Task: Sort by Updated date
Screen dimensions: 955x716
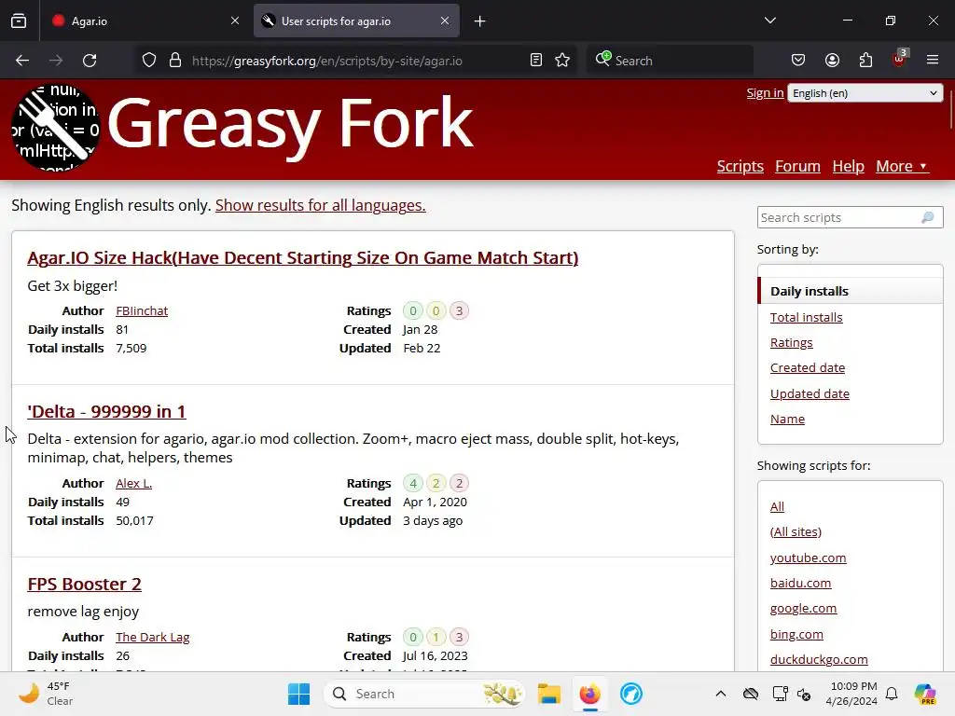Action: click(x=810, y=394)
